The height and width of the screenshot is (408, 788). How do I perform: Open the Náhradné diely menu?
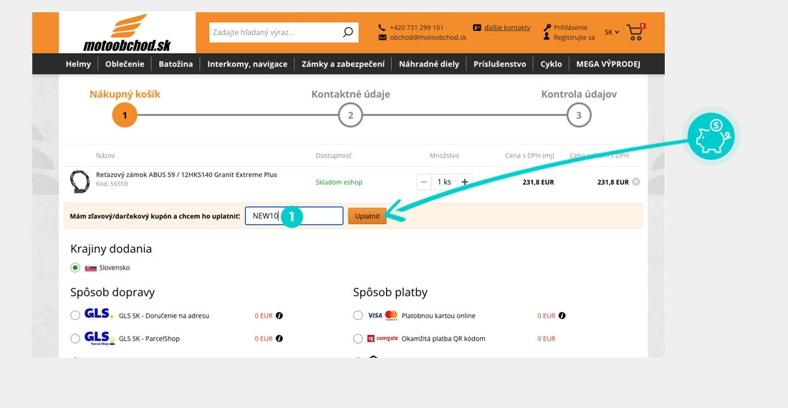429,64
